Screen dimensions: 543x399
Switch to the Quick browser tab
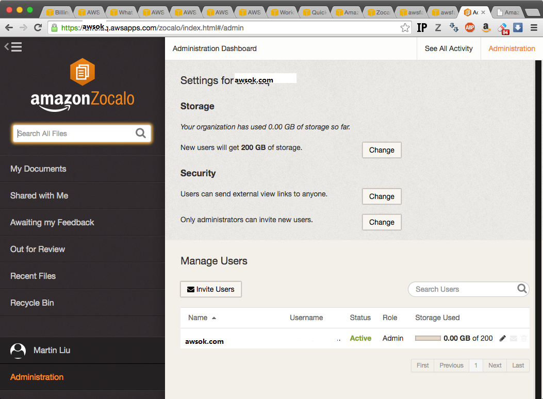point(315,12)
